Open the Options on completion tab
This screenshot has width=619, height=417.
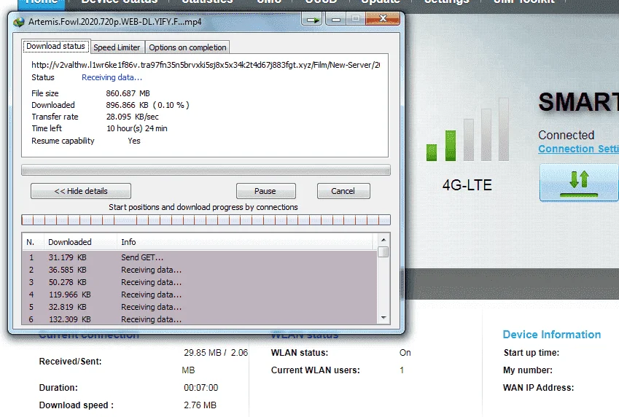[x=187, y=47]
